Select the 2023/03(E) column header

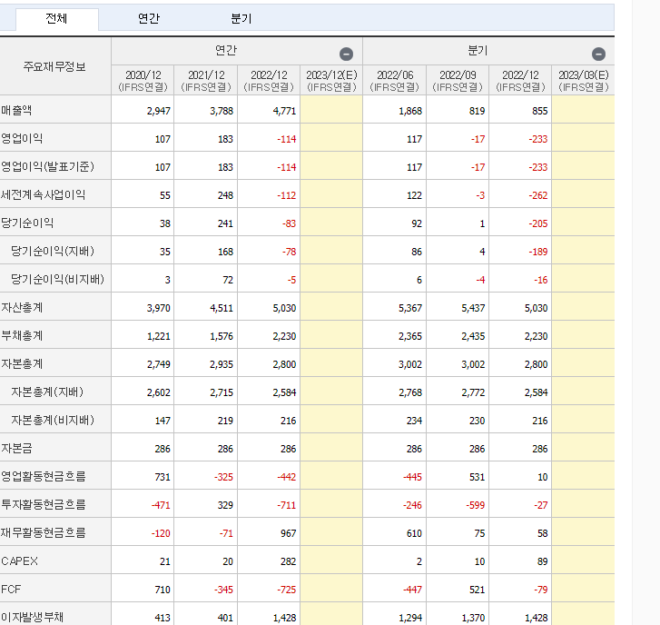coord(584,81)
